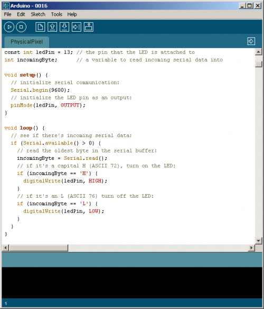Create a new sketch with New icon
Image resolution: width=264 pixels, height=309 pixels.
[40, 27]
